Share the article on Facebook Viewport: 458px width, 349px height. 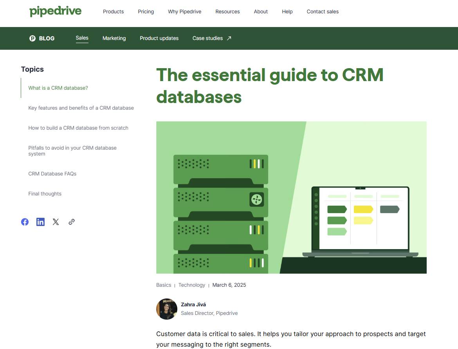click(x=25, y=222)
